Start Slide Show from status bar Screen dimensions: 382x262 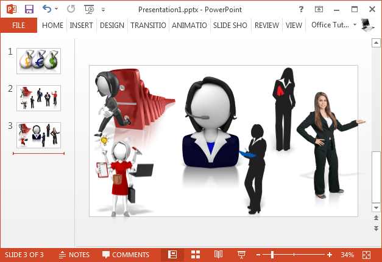241,255
